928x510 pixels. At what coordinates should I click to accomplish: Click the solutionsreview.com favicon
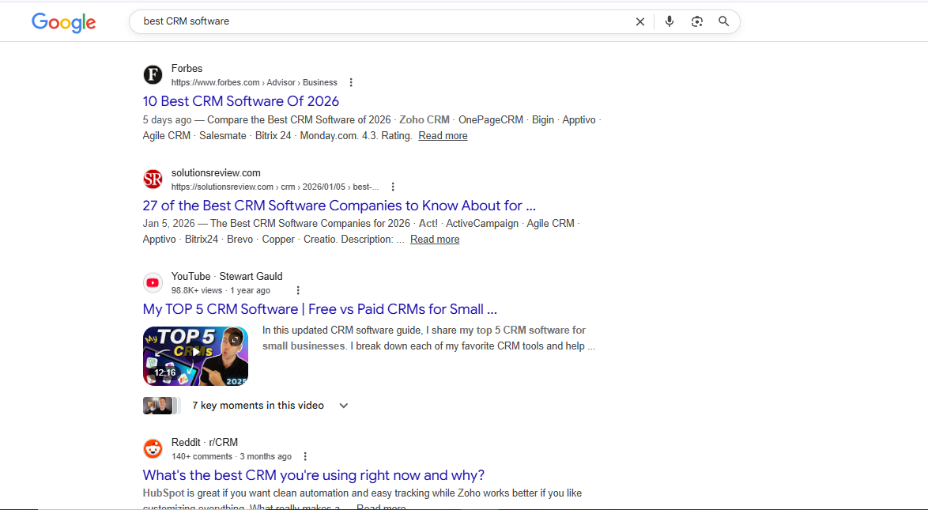[x=153, y=179]
